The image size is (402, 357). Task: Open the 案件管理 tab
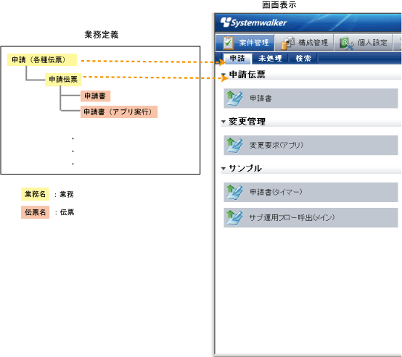245,43
